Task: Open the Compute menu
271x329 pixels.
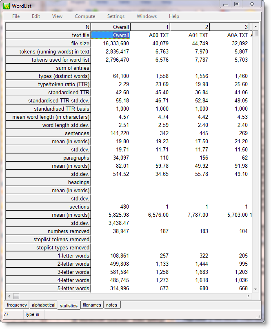Action: click(85, 16)
